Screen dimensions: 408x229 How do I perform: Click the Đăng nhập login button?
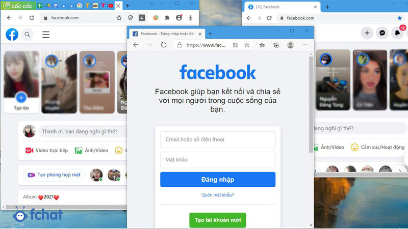point(218,180)
